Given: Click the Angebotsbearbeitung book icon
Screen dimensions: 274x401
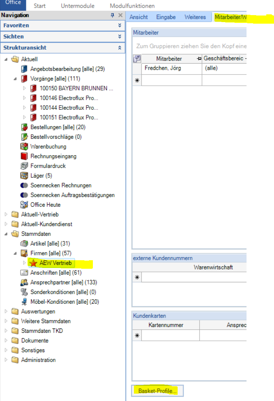Looking at the screenshot, I should [x=24, y=69].
